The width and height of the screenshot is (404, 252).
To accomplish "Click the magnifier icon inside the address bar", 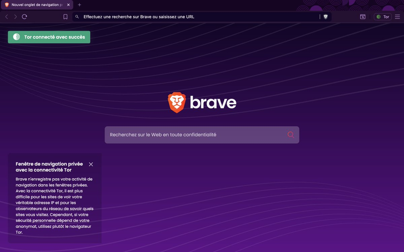I will tap(77, 17).
